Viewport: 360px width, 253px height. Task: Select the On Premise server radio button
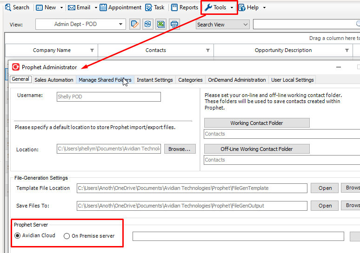(x=67, y=236)
